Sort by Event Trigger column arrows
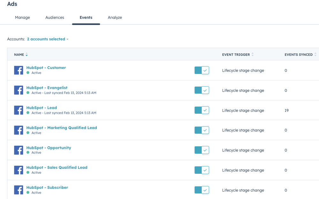The width and height of the screenshot is (319, 199). (x=253, y=54)
